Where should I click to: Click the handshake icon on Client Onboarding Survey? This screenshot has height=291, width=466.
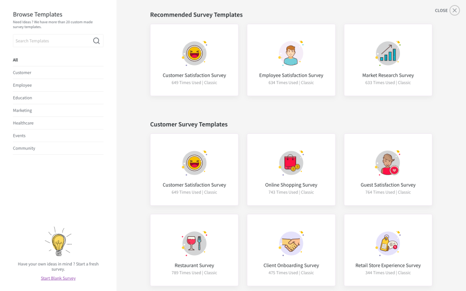[x=291, y=242]
